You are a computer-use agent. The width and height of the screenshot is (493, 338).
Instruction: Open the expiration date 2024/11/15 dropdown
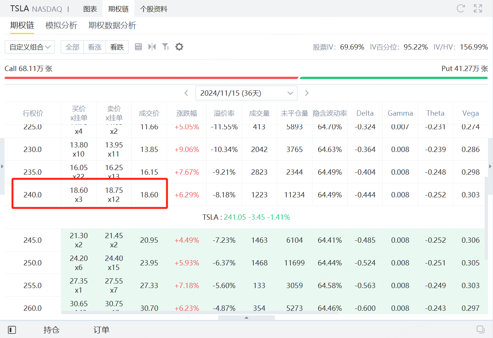click(x=246, y=93)
